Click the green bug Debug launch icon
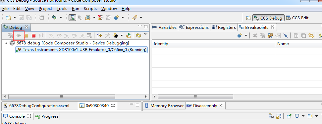The height and width of the screenshot is (124, 322). coord(54,18)
